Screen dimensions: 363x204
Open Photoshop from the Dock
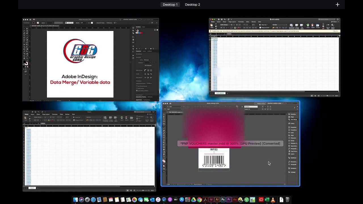pyautogui.click(x=223, y=200)
